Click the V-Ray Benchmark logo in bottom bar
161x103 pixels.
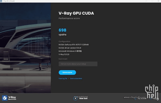[9, 98]
